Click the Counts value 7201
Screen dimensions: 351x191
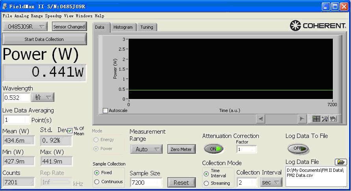click(19, 182)
